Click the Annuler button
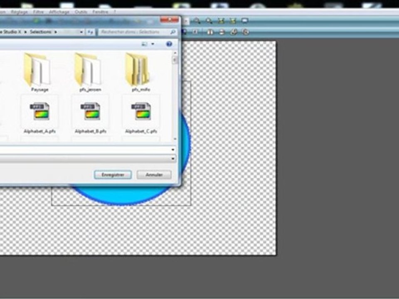The height and width of the screenshot is (299, 399). 154,175
